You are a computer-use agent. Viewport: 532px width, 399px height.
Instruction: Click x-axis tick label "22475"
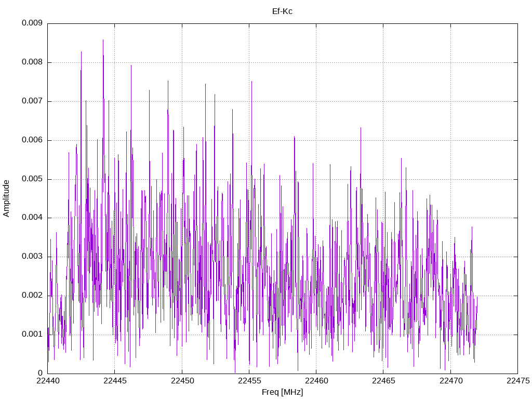(x=518, y=381)
